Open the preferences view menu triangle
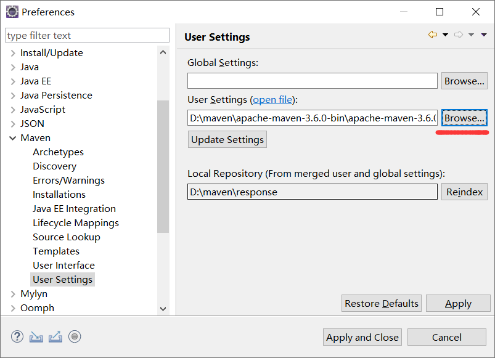The height and width of the screenshot is (358, 495). pos(485,35)
